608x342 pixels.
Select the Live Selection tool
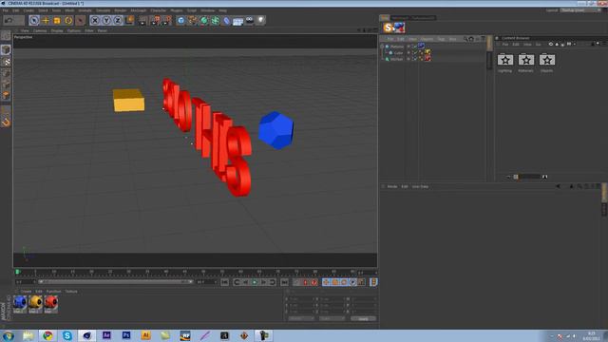[x=34, y=20]
